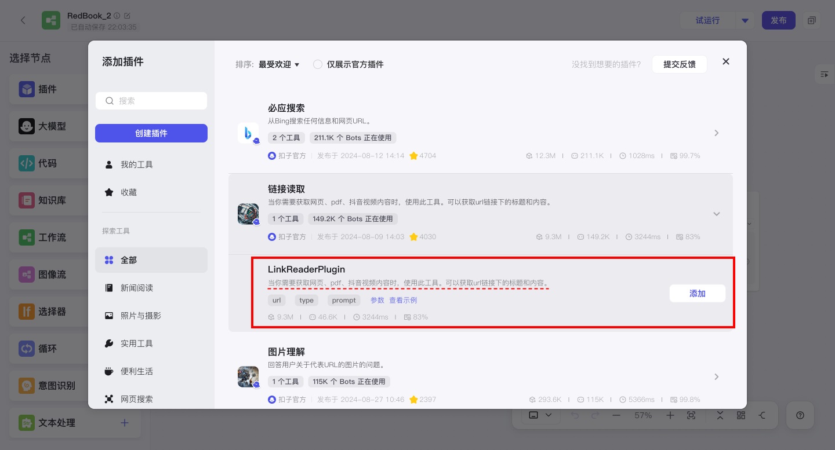Open the 最受欢迎 sort dropdown

(279, 64)
